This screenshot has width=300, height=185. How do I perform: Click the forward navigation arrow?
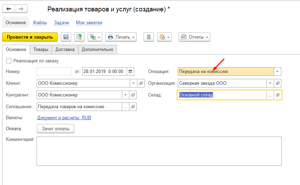pyautogui.click(x=21, y=9)
